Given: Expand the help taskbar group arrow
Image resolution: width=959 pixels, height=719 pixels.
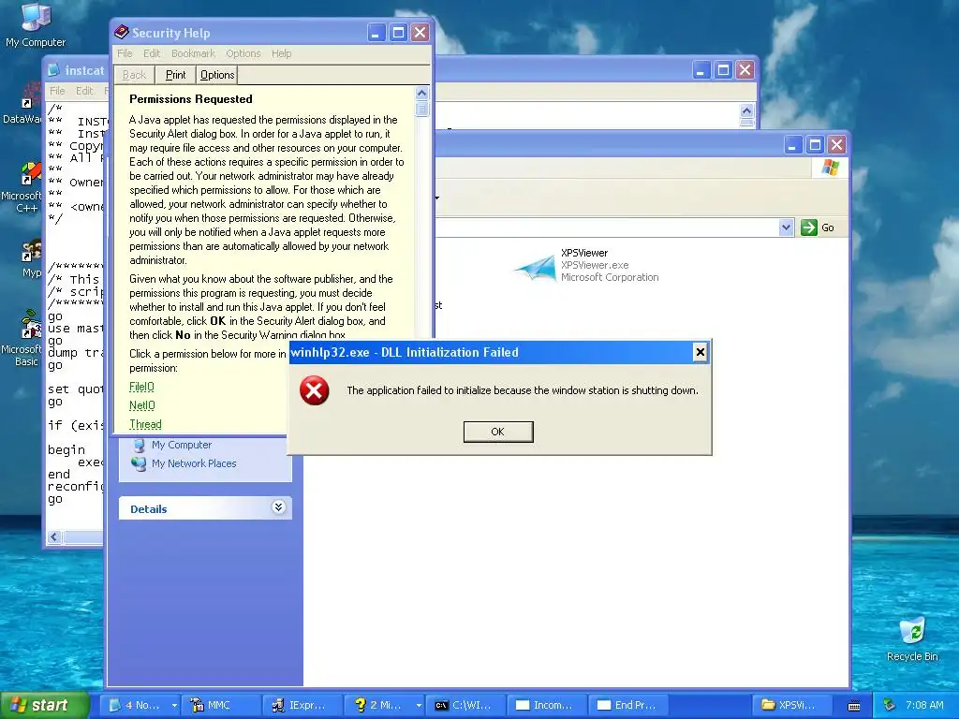Looking at the screenshot, I should (419, 705).
